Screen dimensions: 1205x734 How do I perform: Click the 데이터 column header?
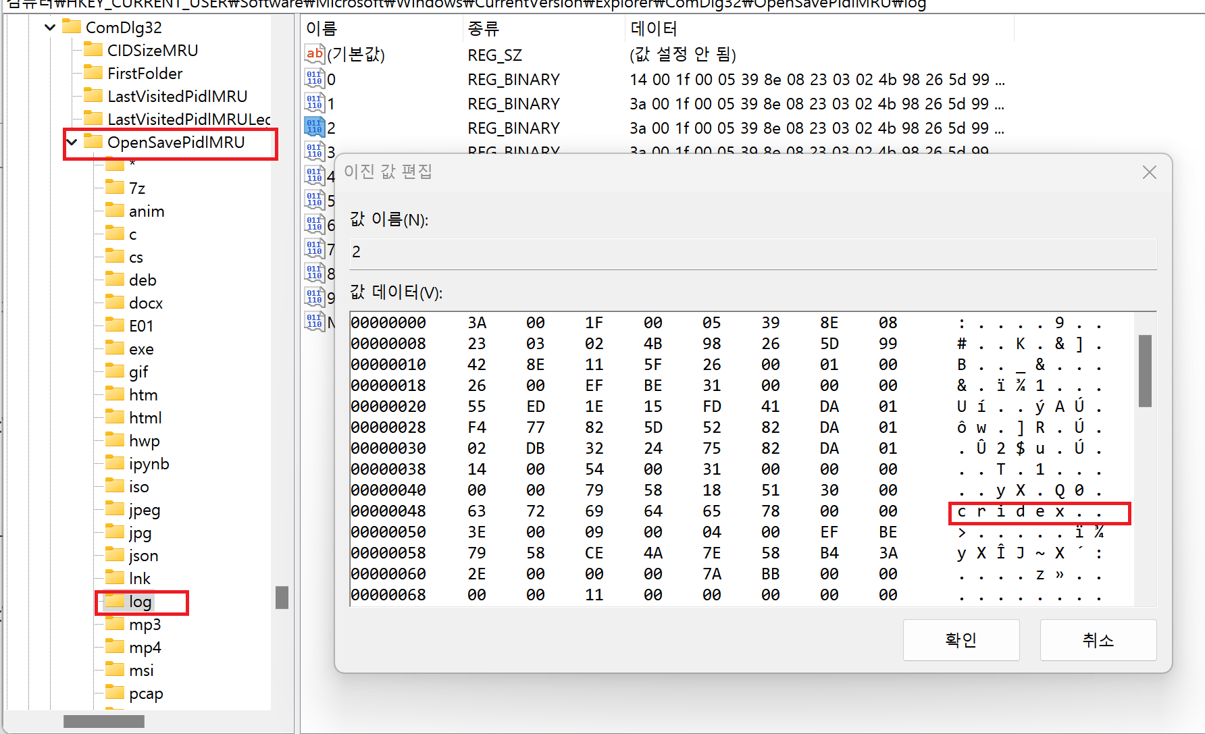click(654, 28)
